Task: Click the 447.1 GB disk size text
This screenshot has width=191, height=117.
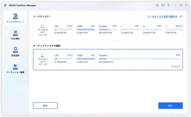Action: pyautogui.click(x=43, y=64)
